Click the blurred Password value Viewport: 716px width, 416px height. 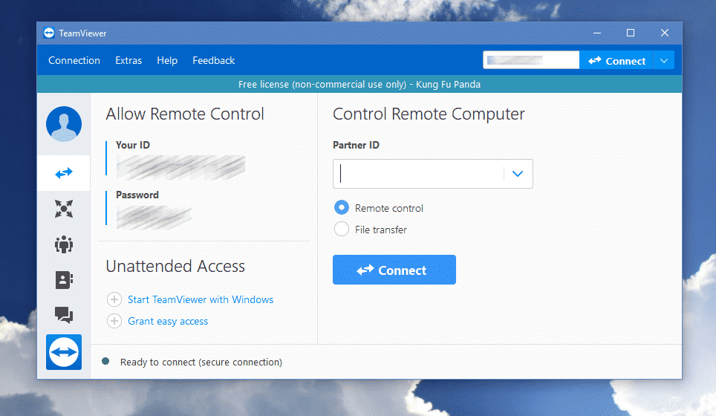click(x=154, y=218)
